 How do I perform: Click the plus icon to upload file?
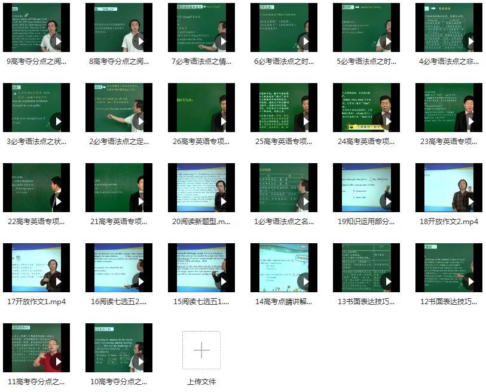tap(201, 350)
